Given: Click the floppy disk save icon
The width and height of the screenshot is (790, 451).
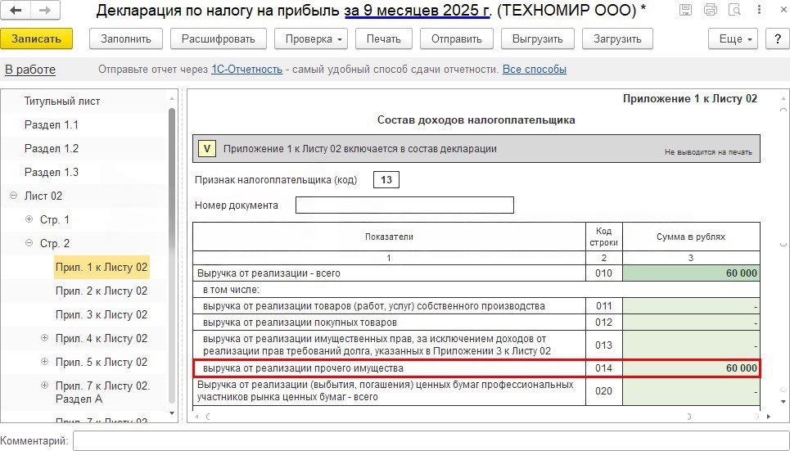Looking at the screenshot, I should pyautogui.click(x=684, y=11).
